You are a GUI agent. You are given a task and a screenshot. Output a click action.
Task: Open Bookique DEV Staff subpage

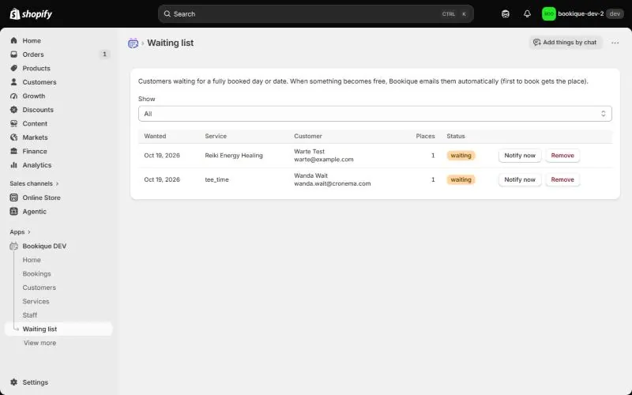[30, 315]
